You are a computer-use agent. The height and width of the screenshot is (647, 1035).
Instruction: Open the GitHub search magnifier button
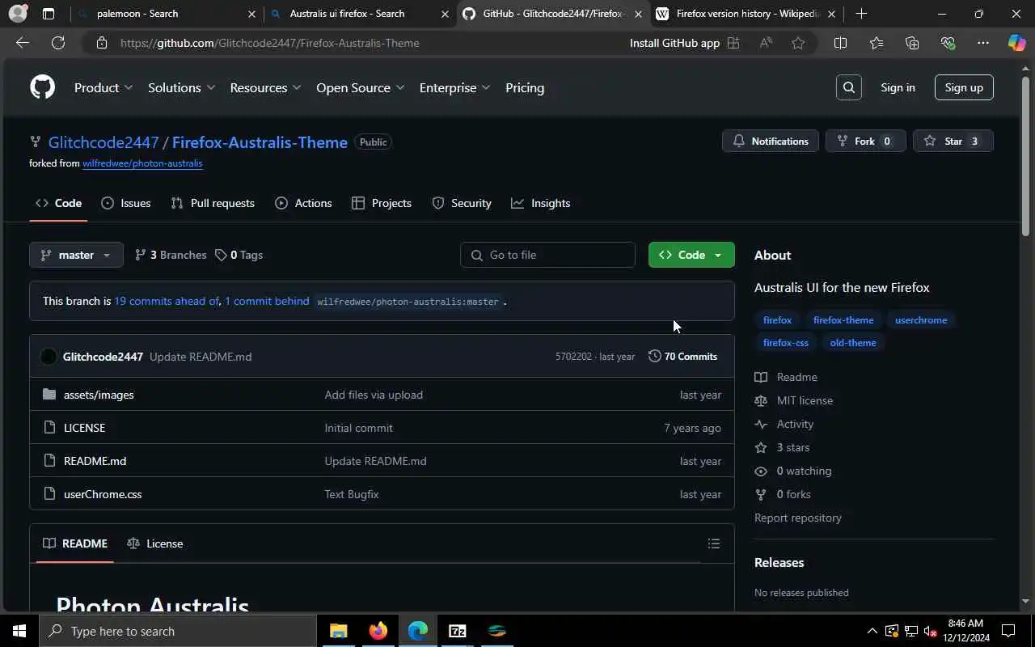click(x=848, y=87)
